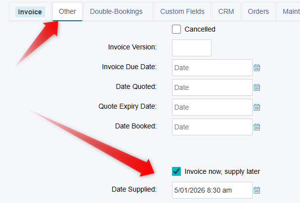Tick the Cancelled checkbox
300x203 pixels.
(176, 29)
